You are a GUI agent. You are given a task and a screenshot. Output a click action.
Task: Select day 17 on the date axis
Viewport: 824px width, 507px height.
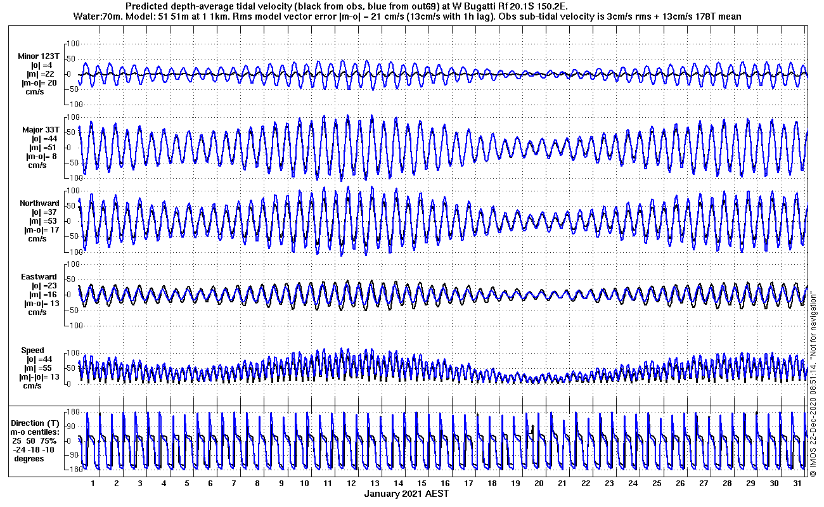[468, 483]
